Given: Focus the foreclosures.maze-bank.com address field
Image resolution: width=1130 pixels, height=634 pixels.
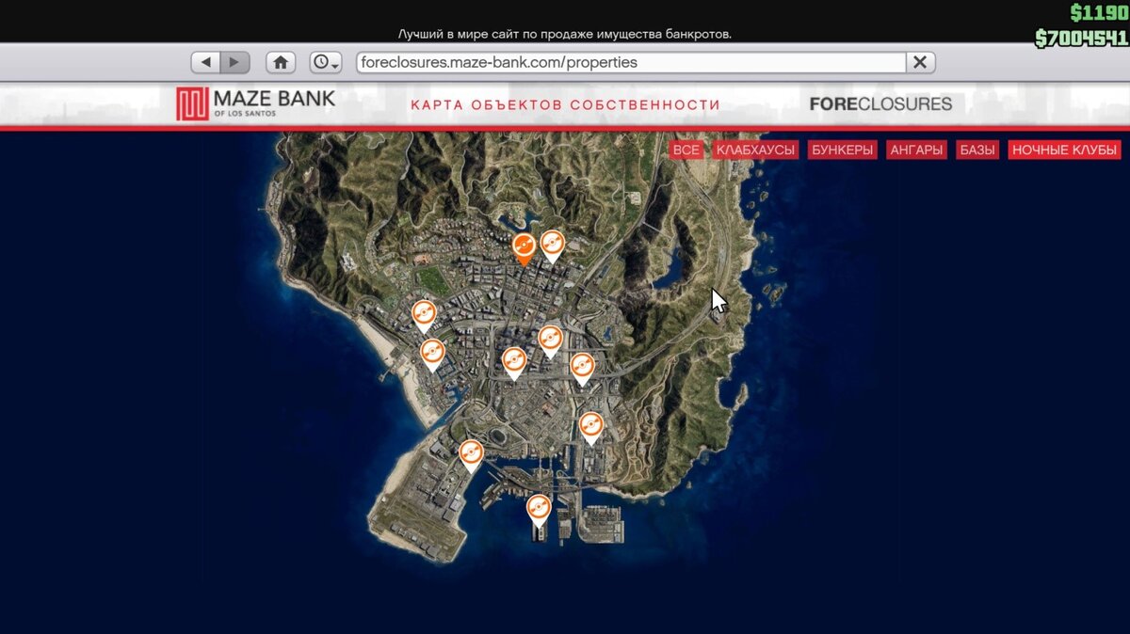Looking at the screenshot, I should pos(631,62).
